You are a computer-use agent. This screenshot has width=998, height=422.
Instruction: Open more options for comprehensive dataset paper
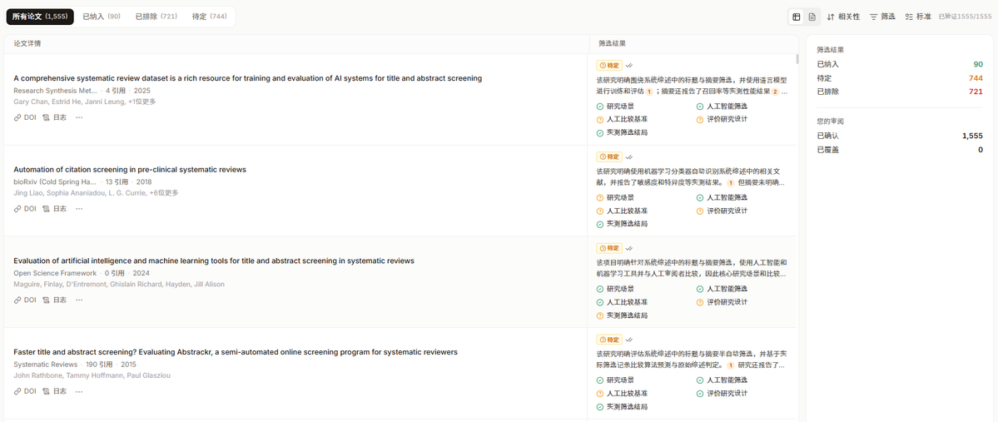[79, 117]
